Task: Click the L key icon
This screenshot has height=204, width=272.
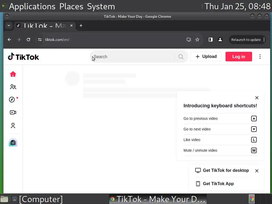Action: pyautogui.click(x=254, y=140)
